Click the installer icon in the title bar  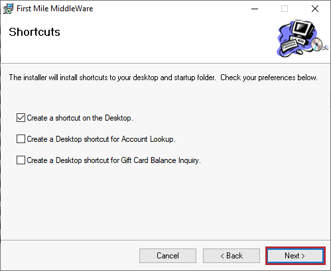tap(8, 9)
